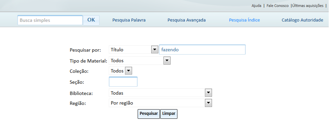Viewport: 329px width, 135px height.
Task: Open the Pesquisa Palavra tab
Action: [x=129, y=20]
